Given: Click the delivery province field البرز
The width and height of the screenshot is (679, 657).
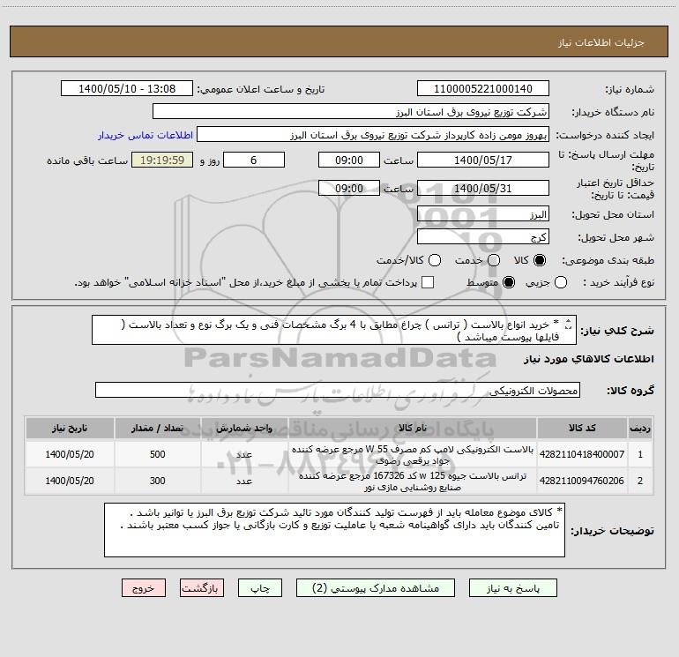Looking at the screenshot, I should 483,214.
